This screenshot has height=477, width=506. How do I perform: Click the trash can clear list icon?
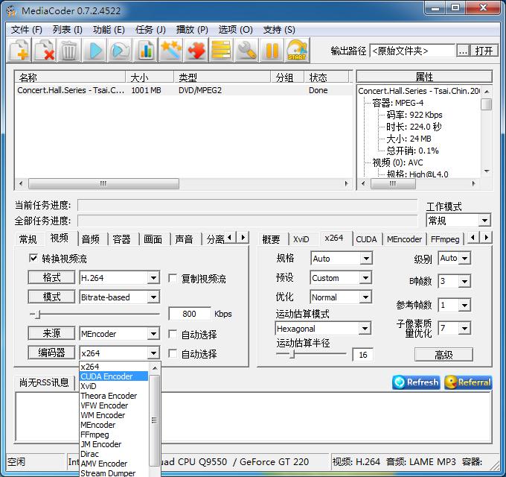[x=69, y=50]
